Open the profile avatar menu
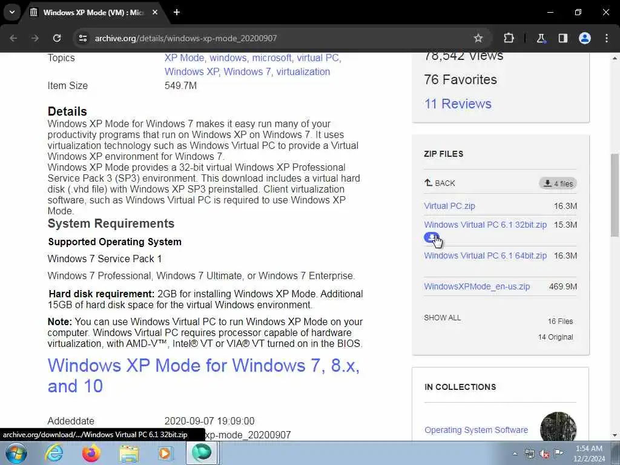The height and width of the screenshot is (465, 620). point(585,38)
